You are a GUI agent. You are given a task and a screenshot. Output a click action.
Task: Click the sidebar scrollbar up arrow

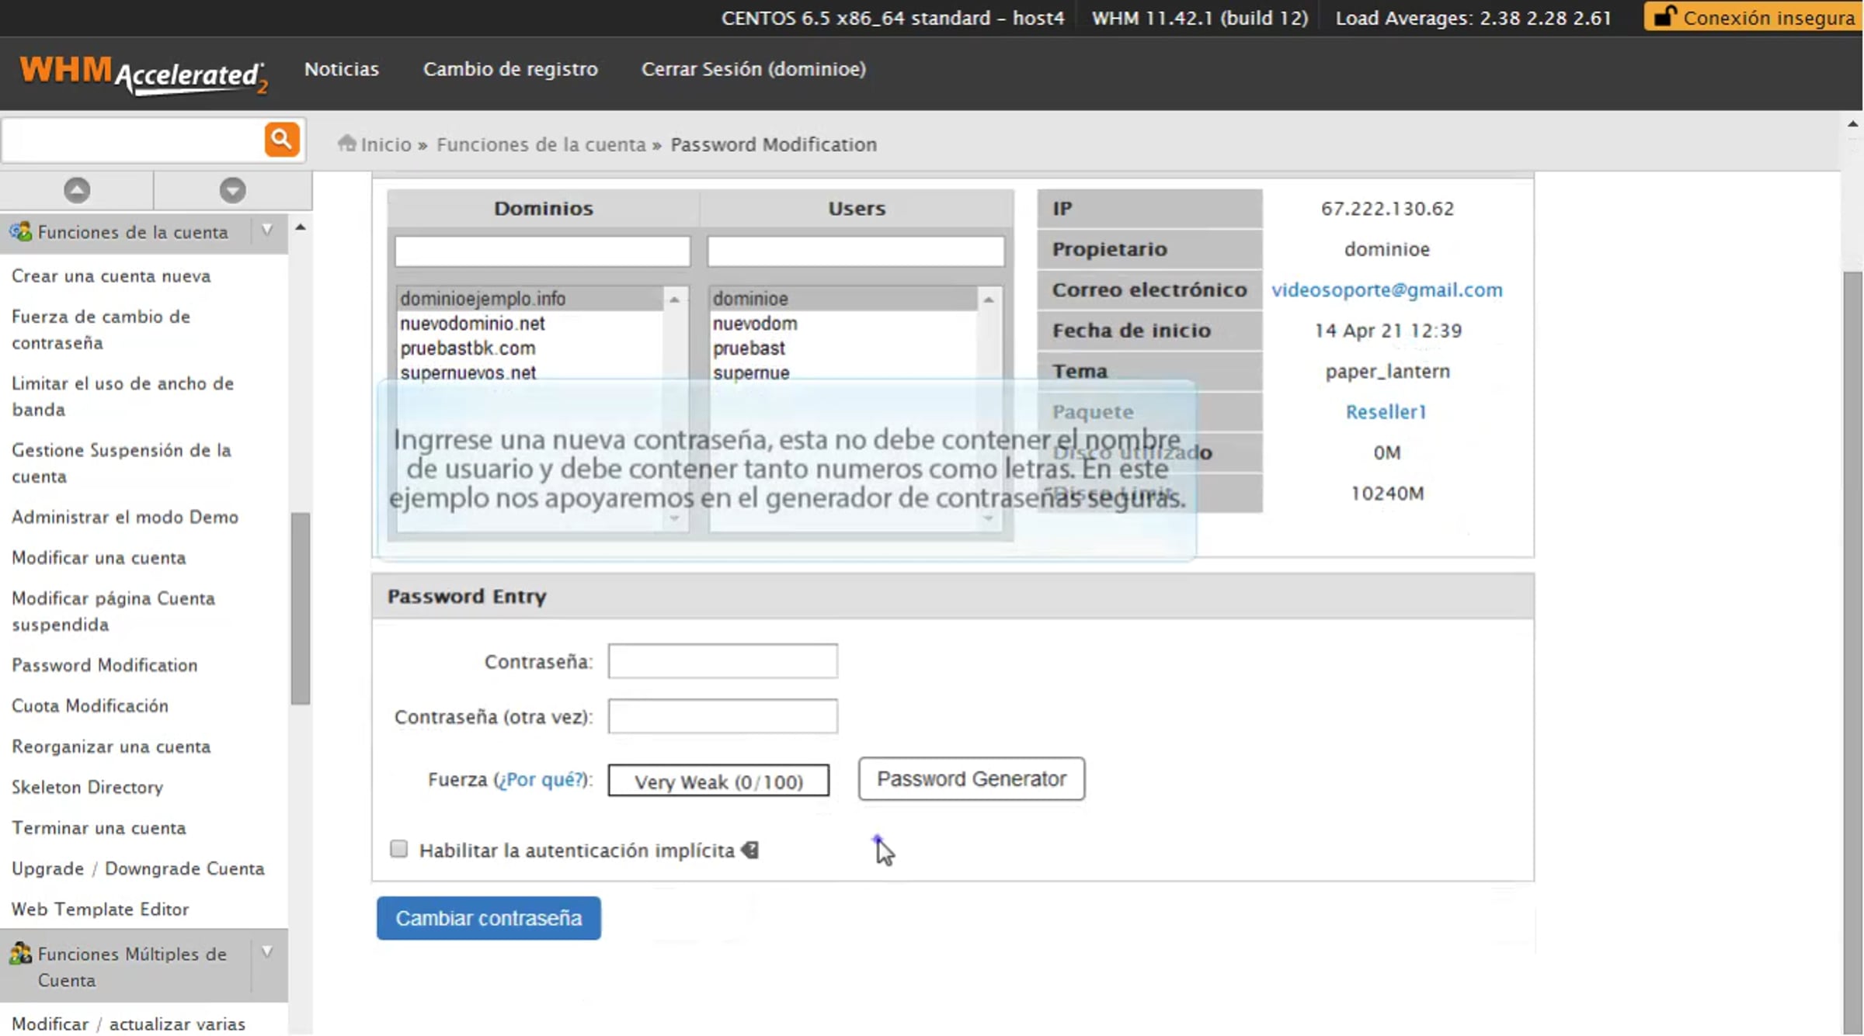(x=301, y=227)
